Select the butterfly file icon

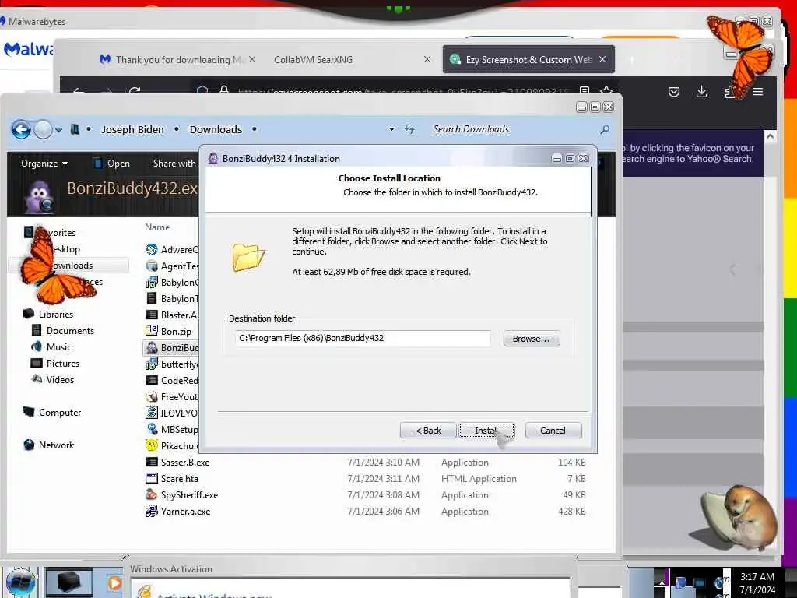click(152, 364)
